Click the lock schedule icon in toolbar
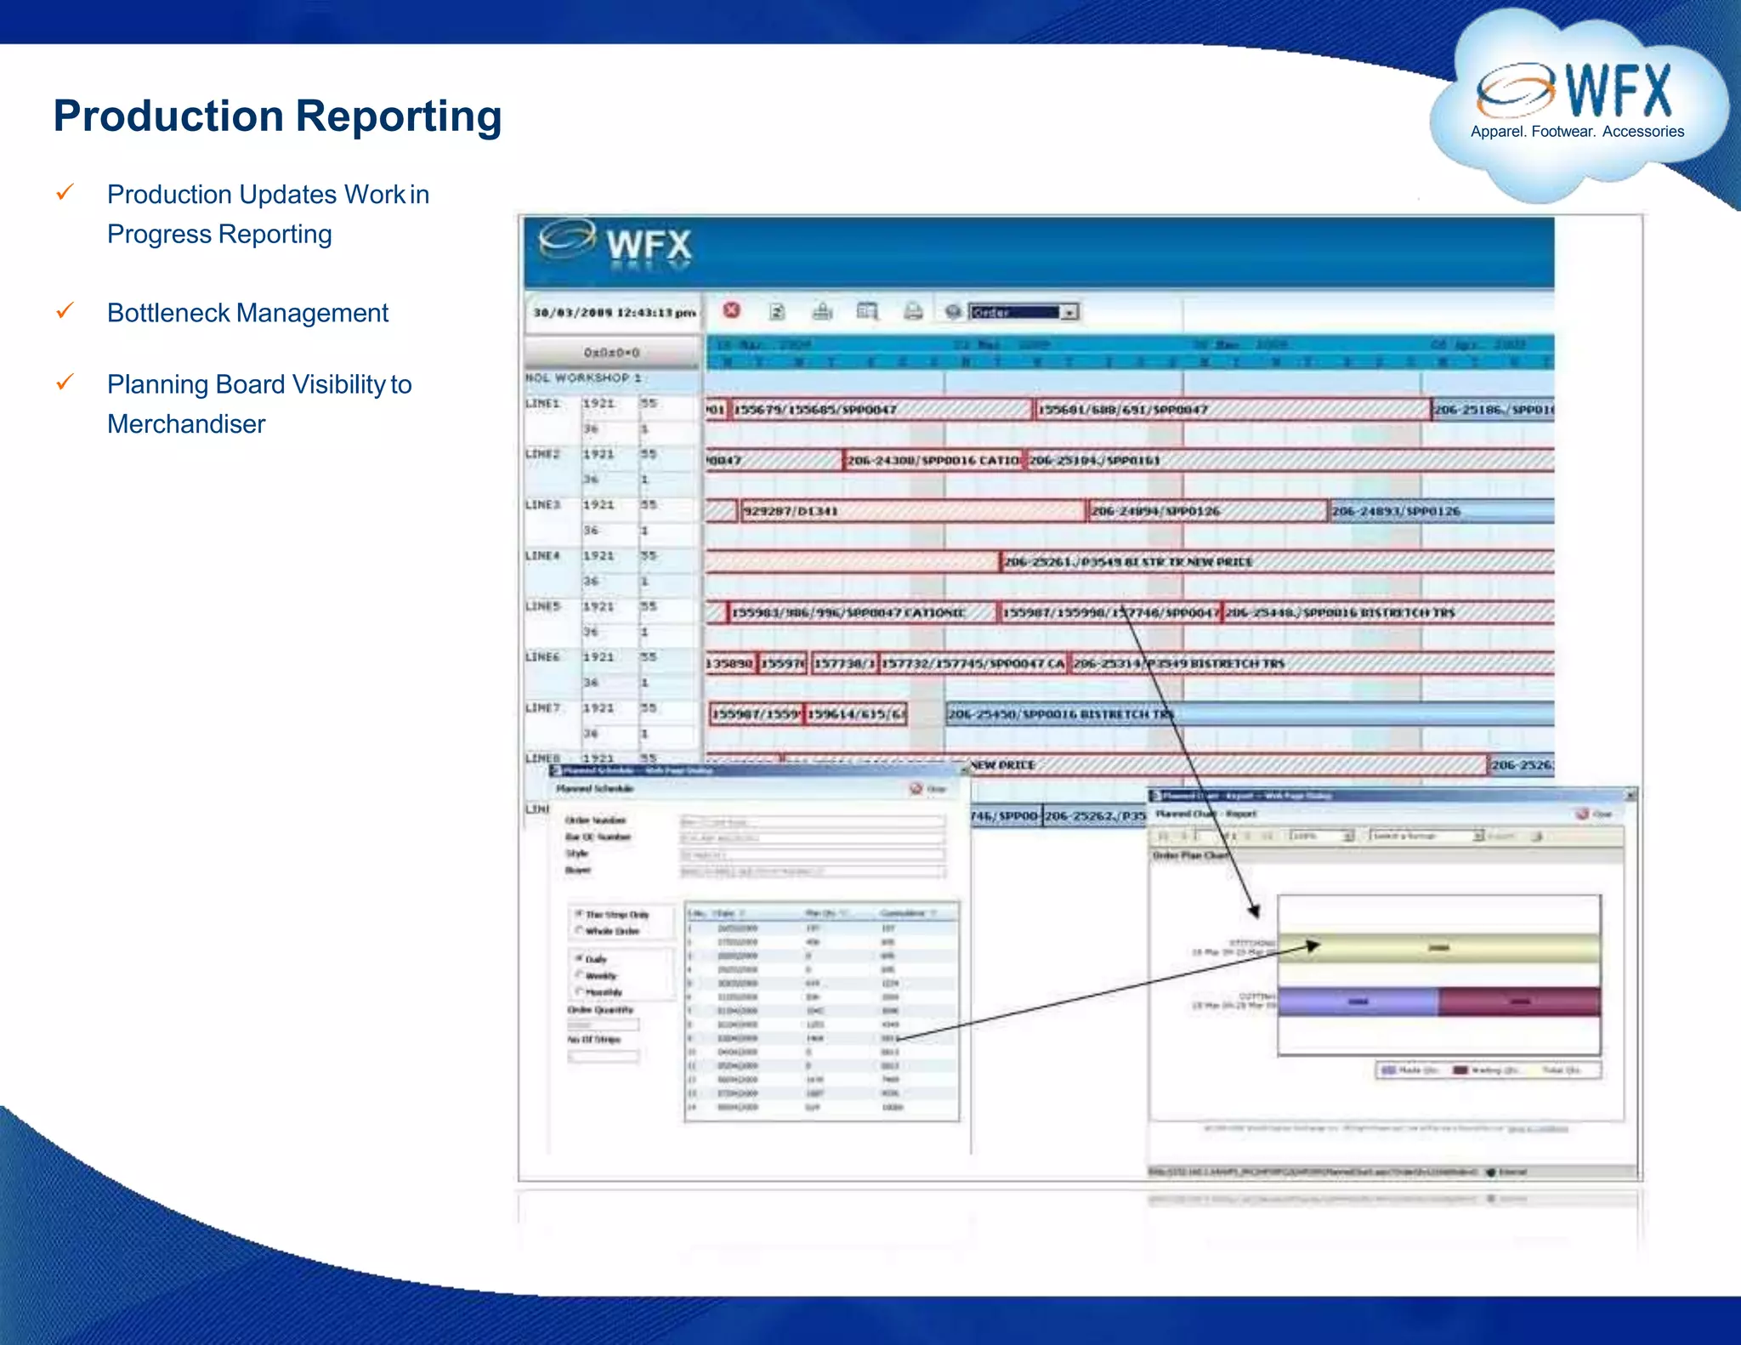 tap(822, 311)
